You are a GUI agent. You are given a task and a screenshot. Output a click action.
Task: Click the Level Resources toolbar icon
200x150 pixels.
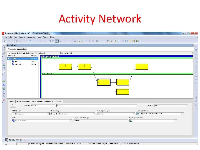point(82,41)
